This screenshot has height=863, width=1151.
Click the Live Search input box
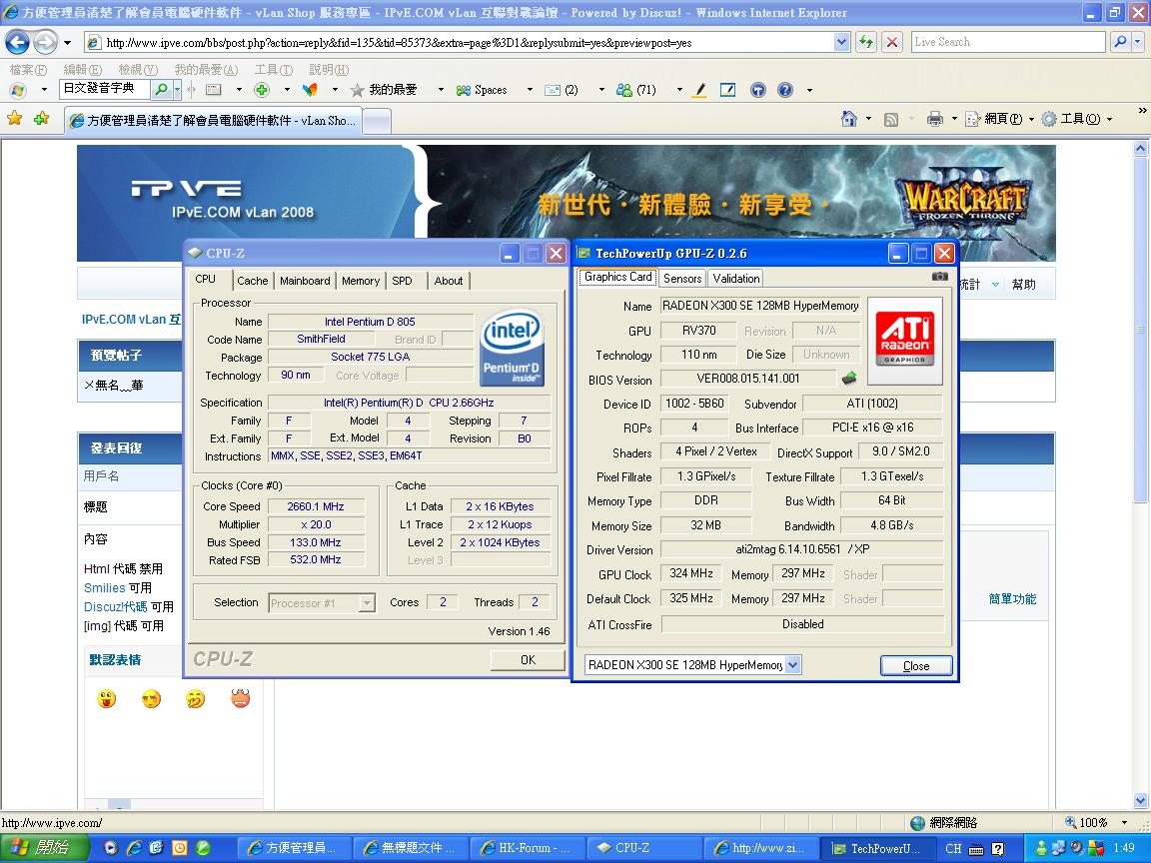pos(1006,42)
